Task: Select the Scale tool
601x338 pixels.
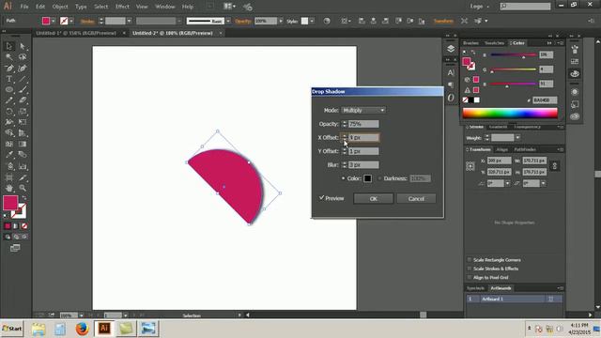Action: pos(23,112)
